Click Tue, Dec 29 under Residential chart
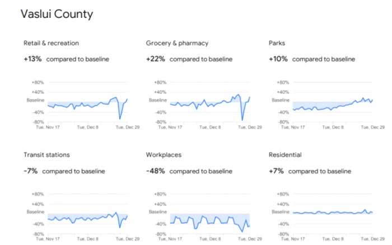Image resolution: width=392 pixels, height=245 pixels. [372, 239]
